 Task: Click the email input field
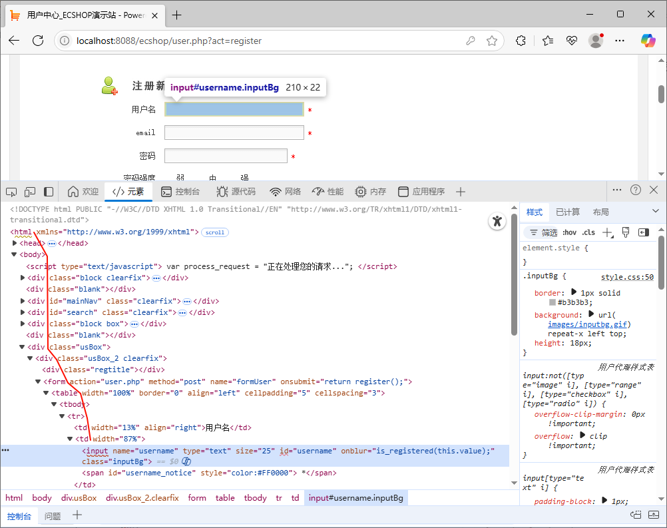coord(234,132)
